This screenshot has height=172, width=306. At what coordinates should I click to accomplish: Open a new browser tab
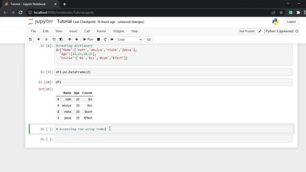(x=65, y=4)
